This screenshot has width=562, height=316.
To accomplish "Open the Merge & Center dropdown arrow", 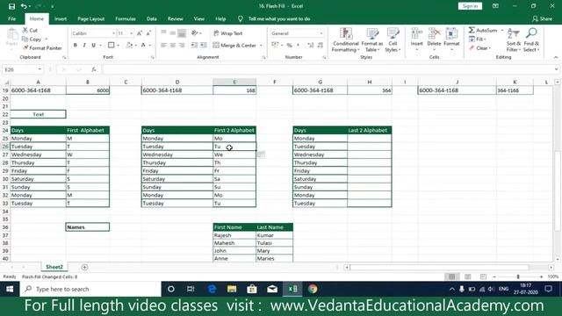I will click(x=261, y=45).
